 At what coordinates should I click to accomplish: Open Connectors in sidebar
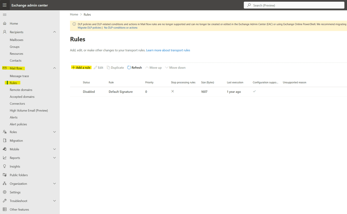click(17, 104)
